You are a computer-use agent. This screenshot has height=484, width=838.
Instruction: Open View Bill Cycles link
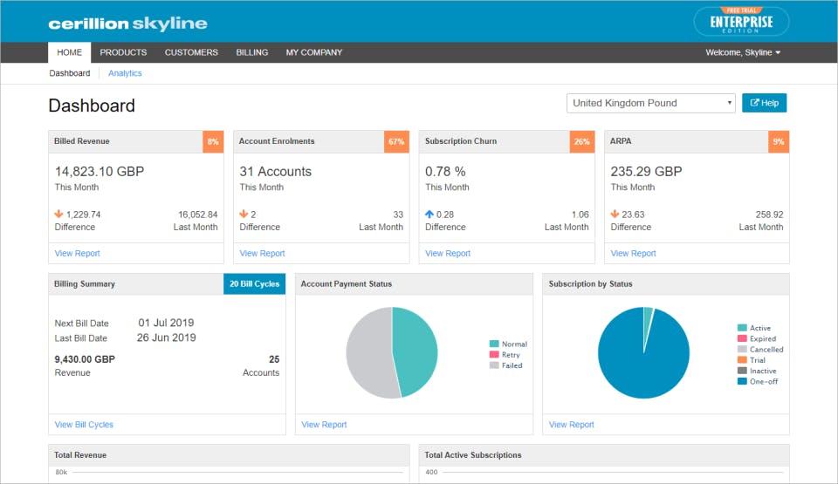(84, 425)
